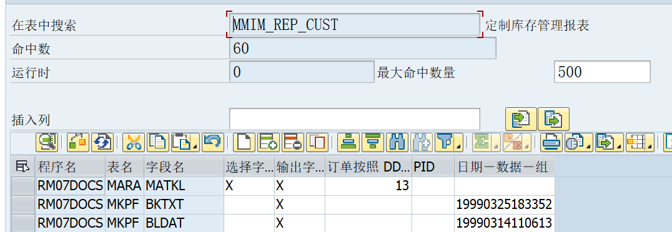Click the date cell 19990325183352

[505, 205]
